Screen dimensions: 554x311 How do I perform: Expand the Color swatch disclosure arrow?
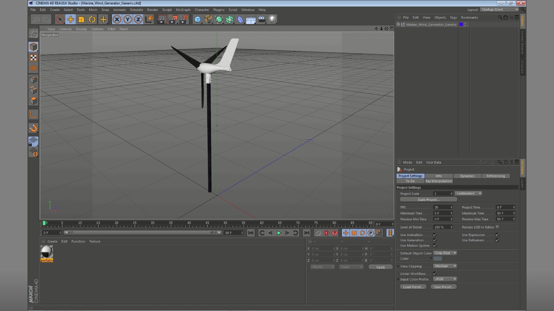click(x=431, y=258)
